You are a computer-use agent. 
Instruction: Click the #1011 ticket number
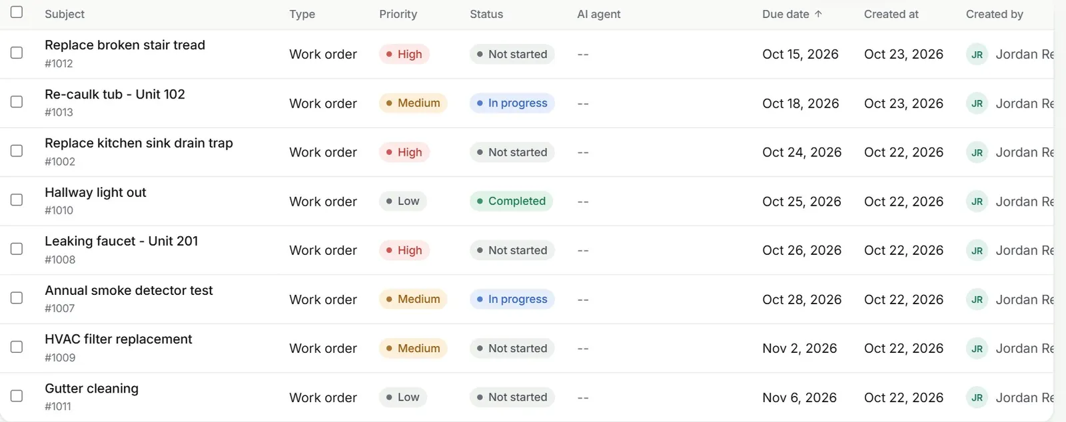pos(58,407)
